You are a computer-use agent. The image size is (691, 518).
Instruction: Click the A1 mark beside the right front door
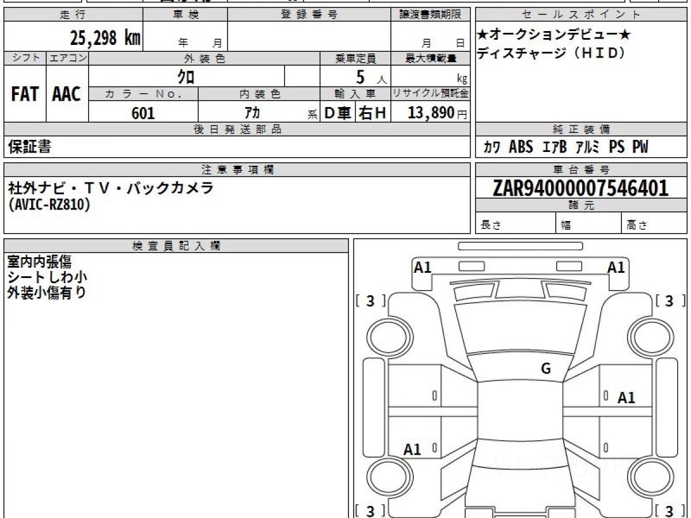[x=627, y=398]
